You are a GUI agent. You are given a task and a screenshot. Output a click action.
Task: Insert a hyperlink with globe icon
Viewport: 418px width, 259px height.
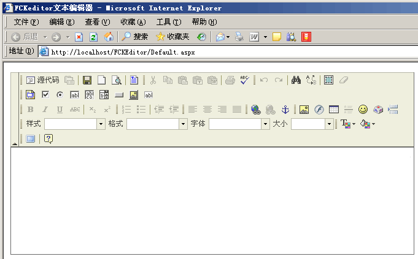pos(256,110)
